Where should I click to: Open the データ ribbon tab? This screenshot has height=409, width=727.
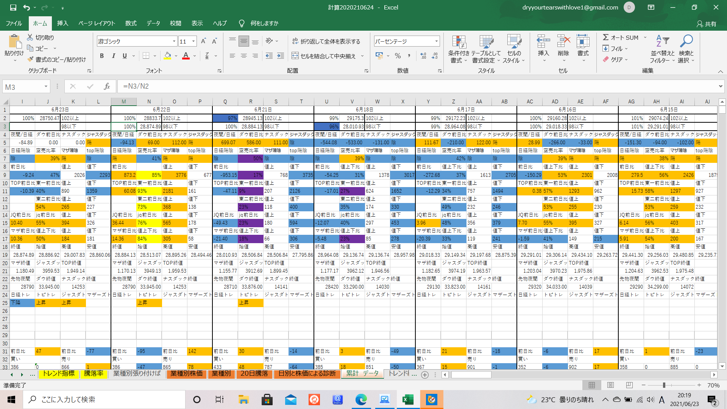click(153, 23)
